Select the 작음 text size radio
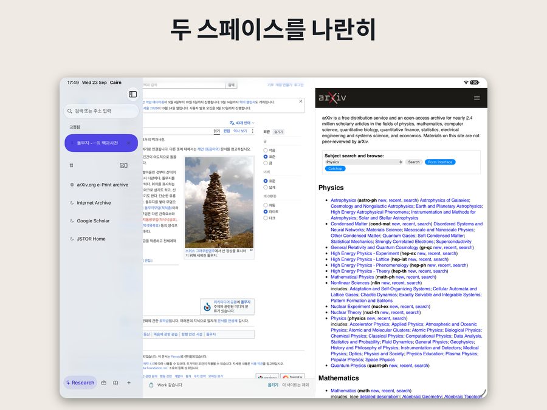The image size is (547, 410). (266, 150)
